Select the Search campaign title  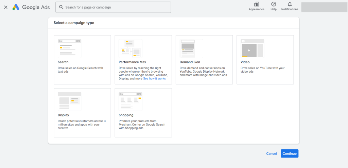click(63, 62)
